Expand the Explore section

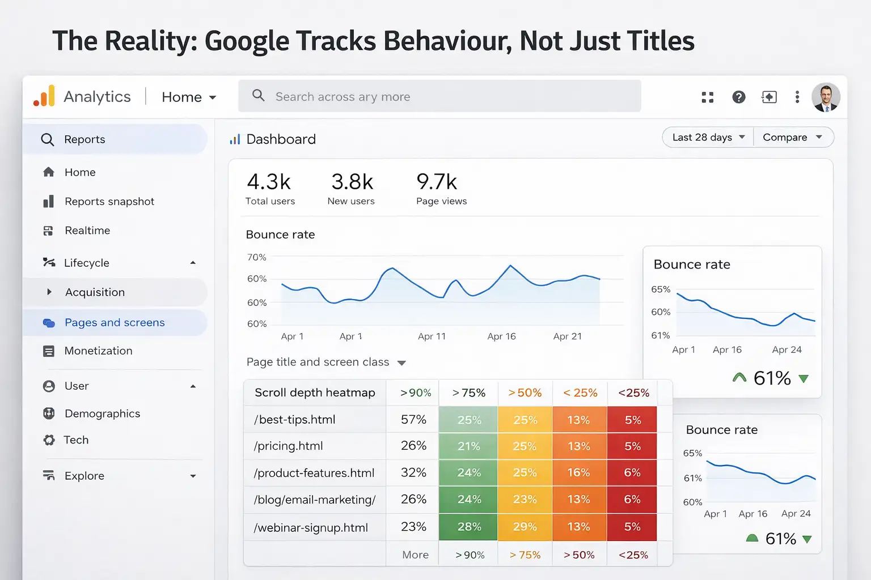(194, 476)
